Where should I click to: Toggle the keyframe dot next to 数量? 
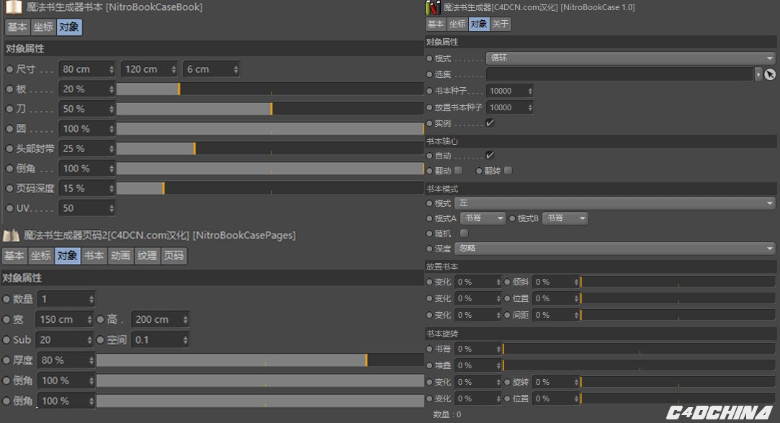[6, 299]
